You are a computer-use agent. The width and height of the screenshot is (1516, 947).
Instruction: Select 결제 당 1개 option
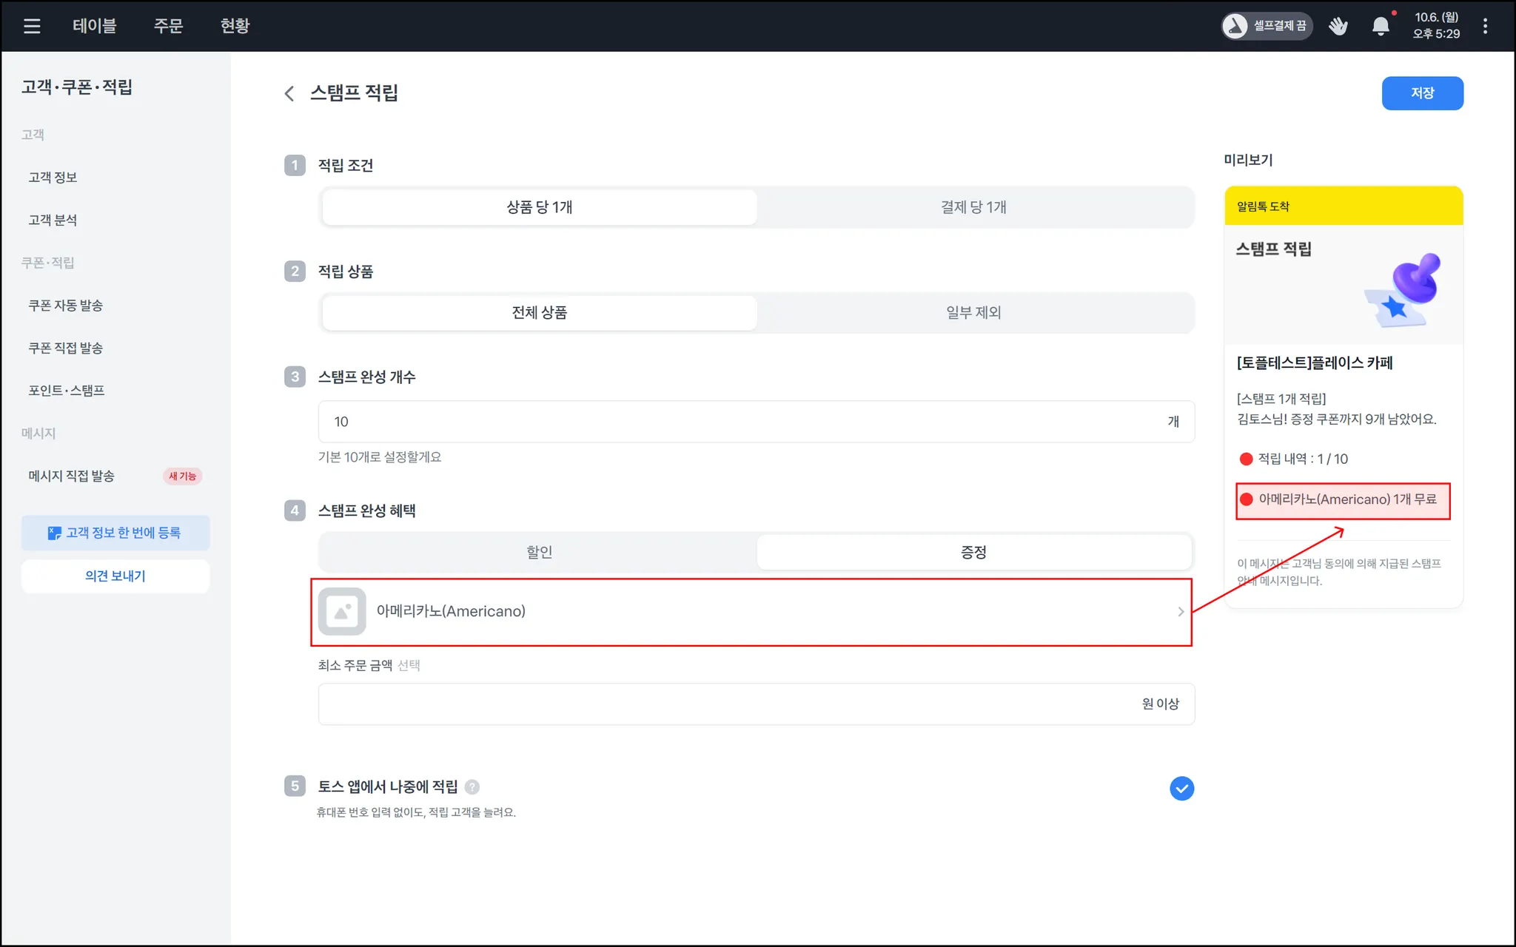pos(973,207)
